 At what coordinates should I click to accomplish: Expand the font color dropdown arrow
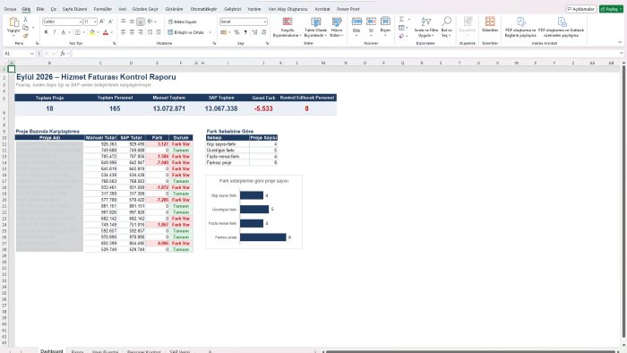coord(112,32)
